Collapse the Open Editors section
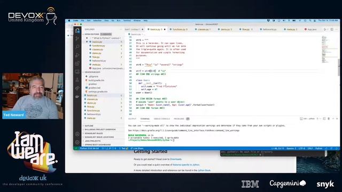 point(92,34)
